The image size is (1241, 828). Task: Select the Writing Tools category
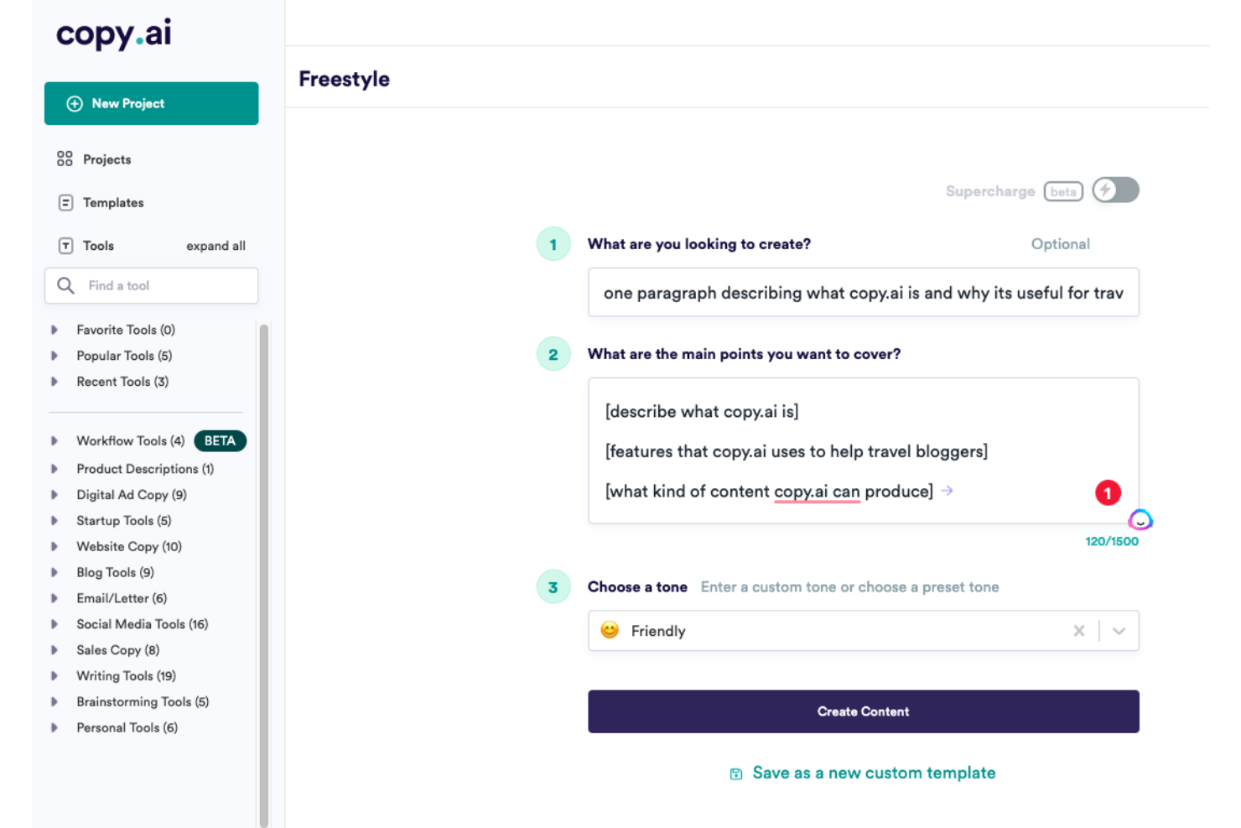tap(126, 675)
